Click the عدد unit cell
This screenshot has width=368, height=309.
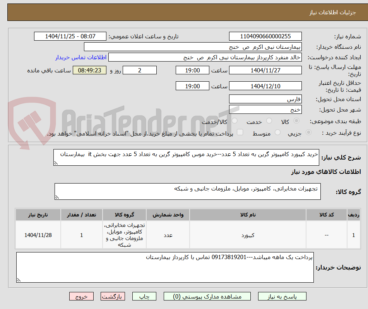click(168, 235)
